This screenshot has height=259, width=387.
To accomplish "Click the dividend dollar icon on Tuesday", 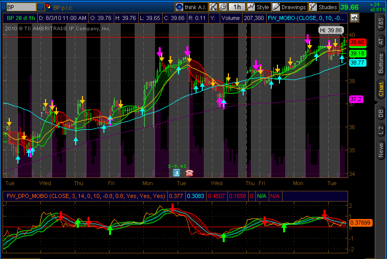I will 176,173.
